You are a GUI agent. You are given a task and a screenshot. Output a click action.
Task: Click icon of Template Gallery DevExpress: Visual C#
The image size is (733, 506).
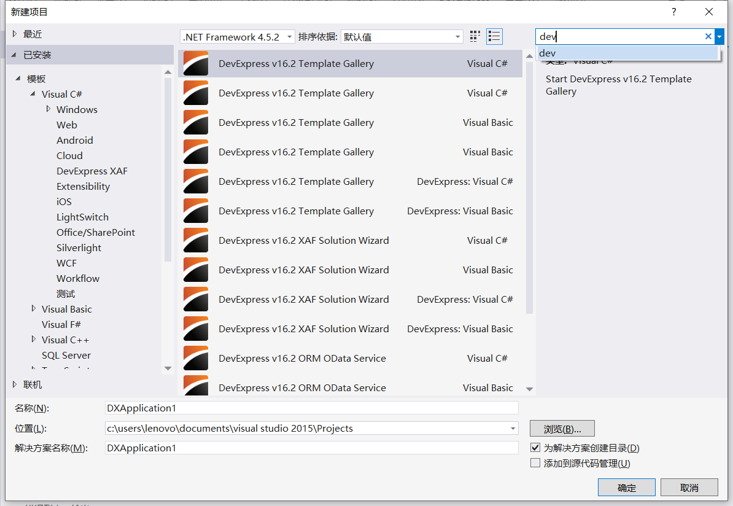pyautogui.click(x=196, y=181)
